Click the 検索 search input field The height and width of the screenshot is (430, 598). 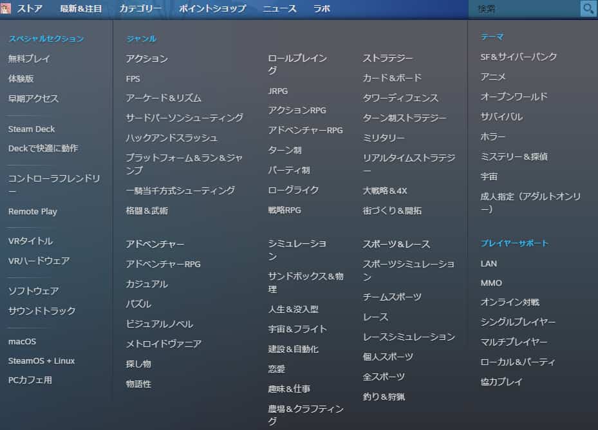(525, 8)
